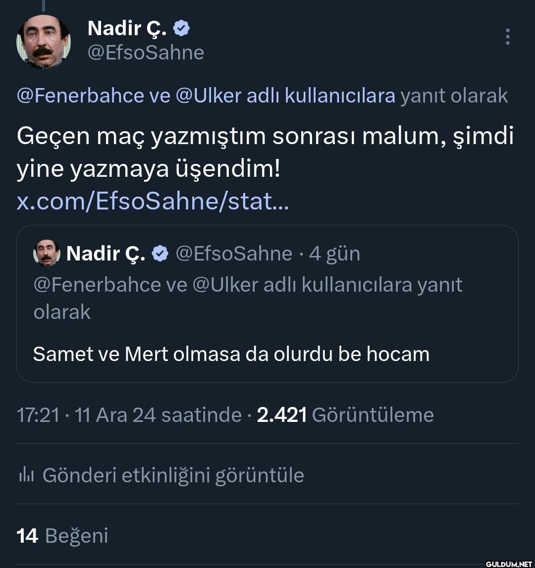The image size is (535, 568).
Task: Open the quoted post 'Samet ve Mert' text
Action: tap(231, 354)
